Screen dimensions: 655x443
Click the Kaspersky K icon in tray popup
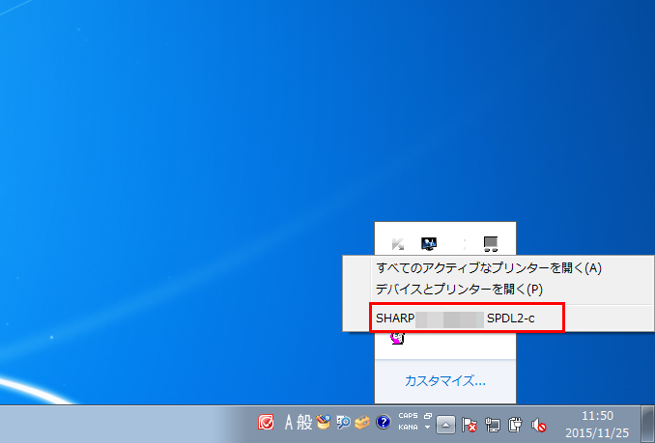[x=398, y=243]
